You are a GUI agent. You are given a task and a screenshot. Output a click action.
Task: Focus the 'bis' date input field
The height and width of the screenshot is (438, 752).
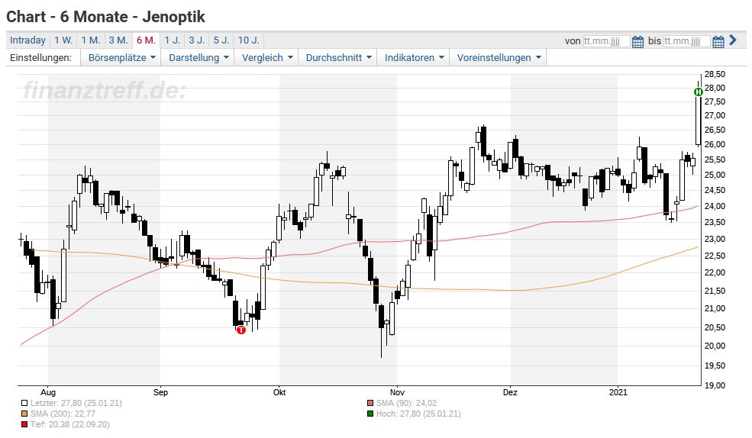coord(686,41)
